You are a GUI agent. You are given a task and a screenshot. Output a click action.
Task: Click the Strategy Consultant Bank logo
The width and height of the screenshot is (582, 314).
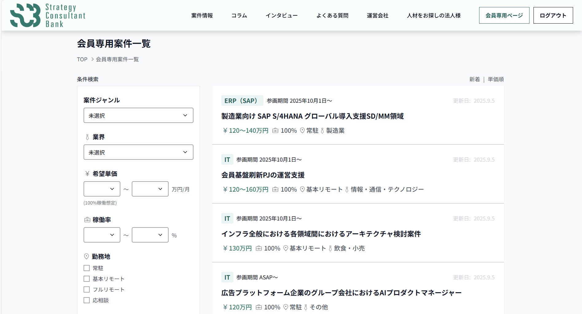(x=48, y=15)
